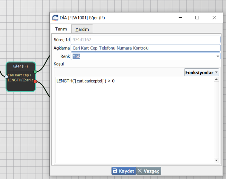Image resolution: width=226 pixels, height=179 pixels.
Task: Click the red output port on IF node
Action: [x=35, y=81]
